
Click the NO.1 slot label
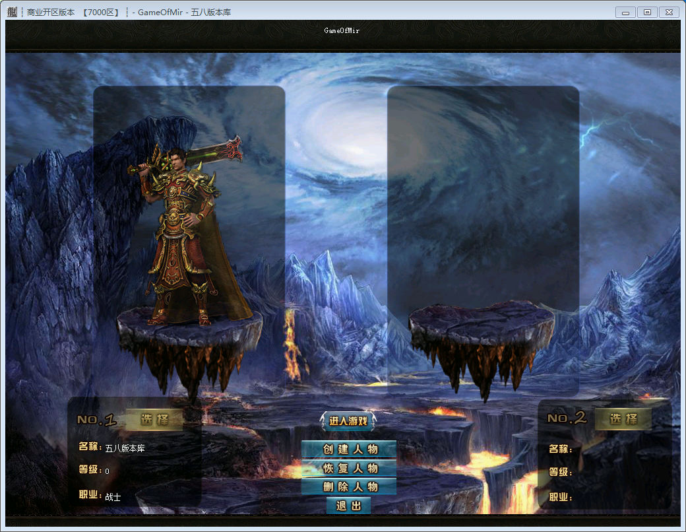97,420
